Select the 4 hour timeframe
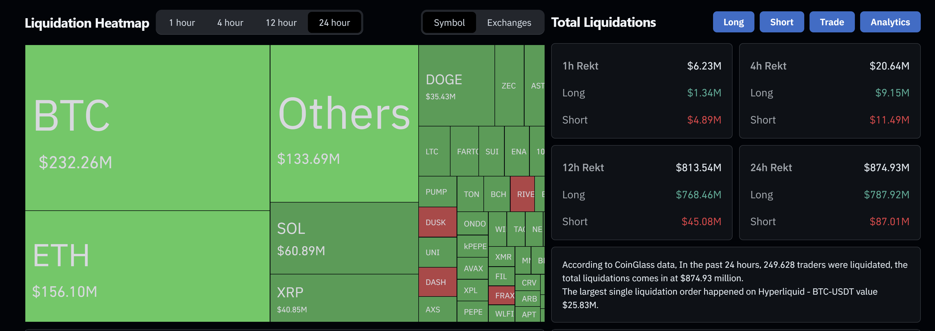Screen dimensions: 935x331 [230, 22]
